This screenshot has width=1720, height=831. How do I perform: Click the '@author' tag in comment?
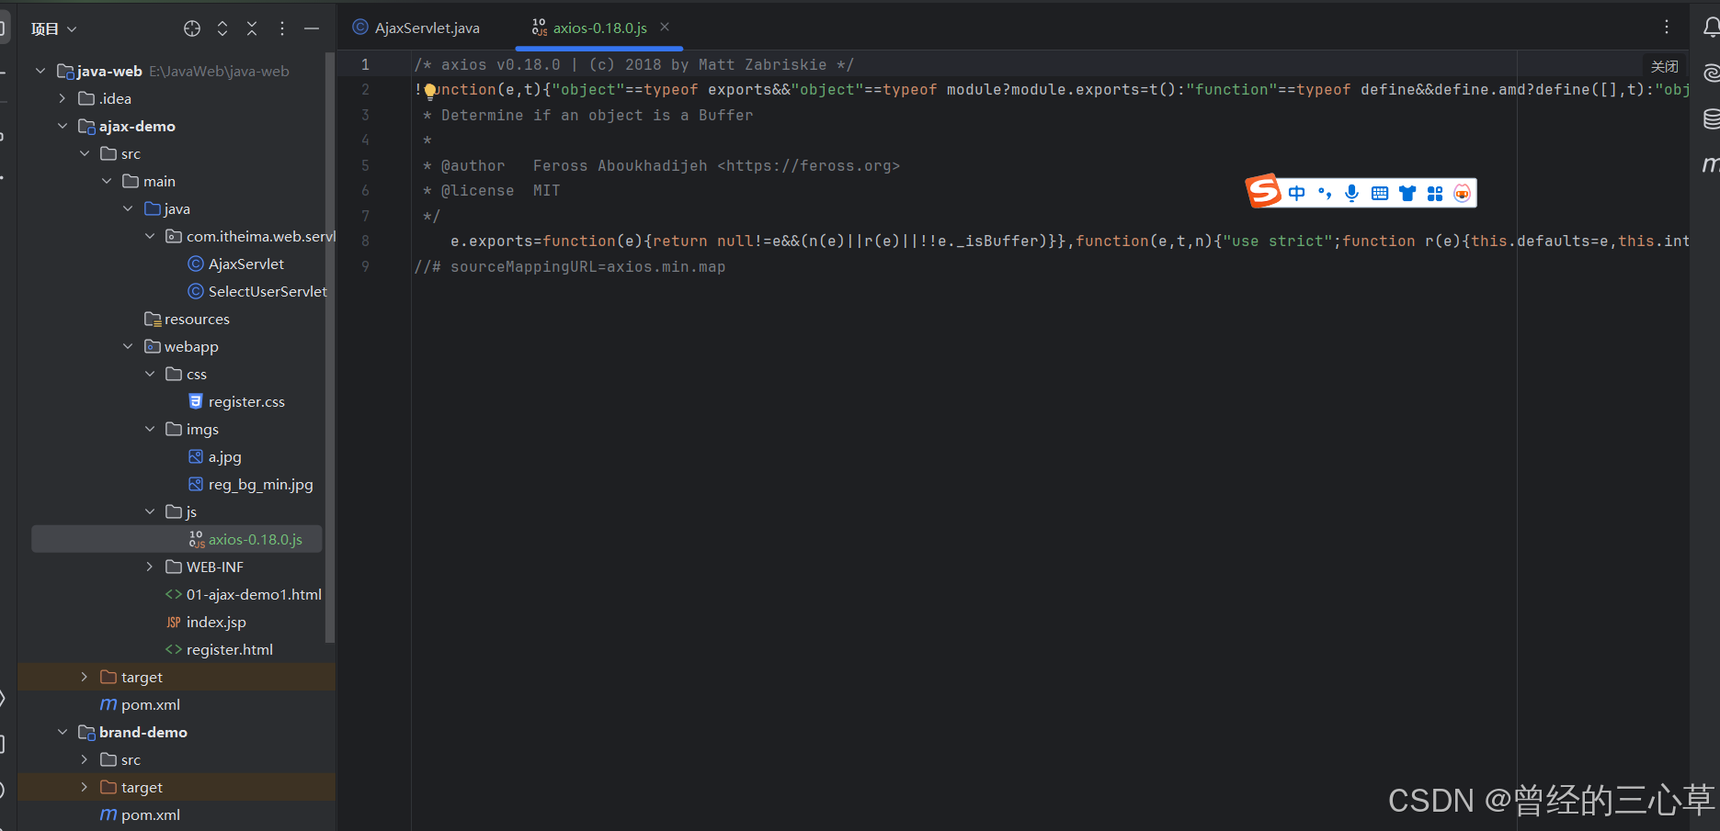tap(473, 165)
